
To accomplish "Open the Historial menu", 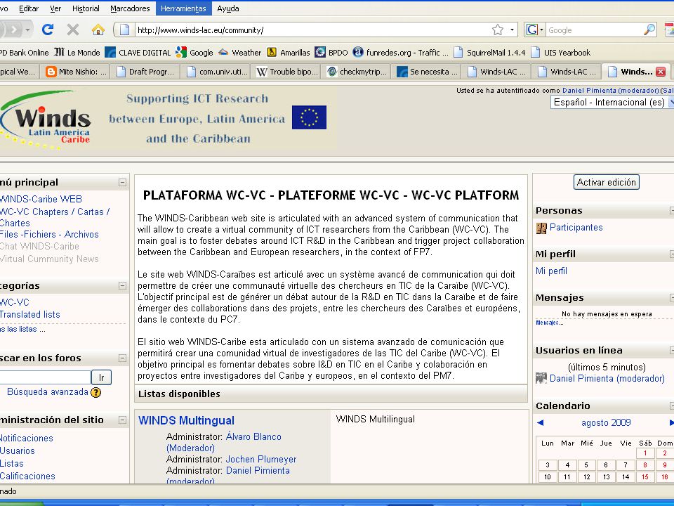I will 86,8.
